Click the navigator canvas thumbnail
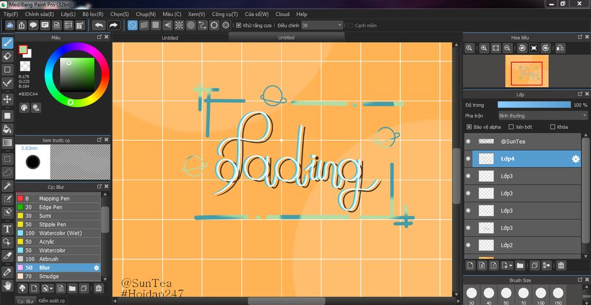This screenshot has height=305, width=591. click(x=526, y=71)
